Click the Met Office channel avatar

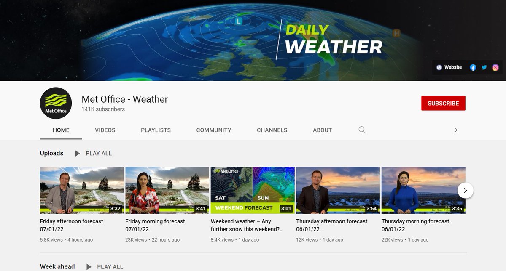tap(56, 103)
